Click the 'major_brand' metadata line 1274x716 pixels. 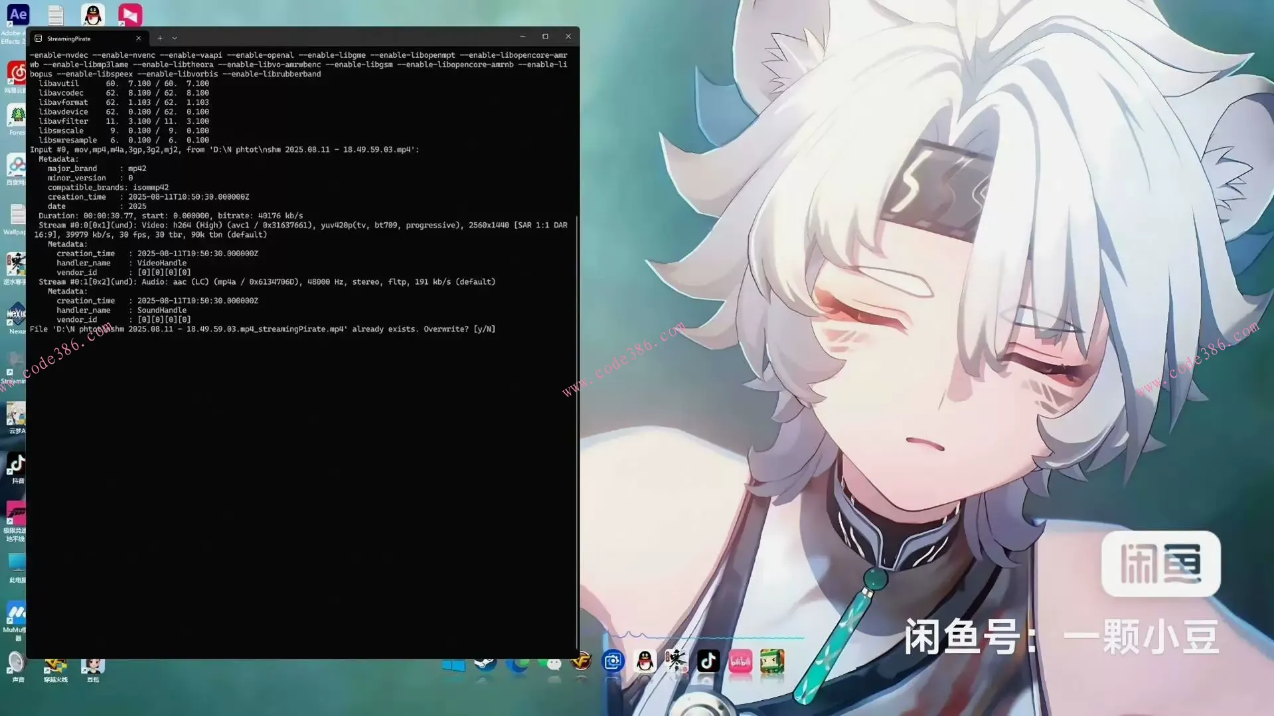[x=97, y=169]
